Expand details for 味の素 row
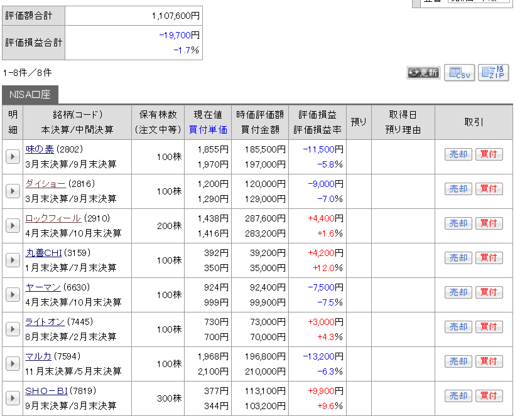Viewport: 515px width, 416px height. tap(13, 156)
